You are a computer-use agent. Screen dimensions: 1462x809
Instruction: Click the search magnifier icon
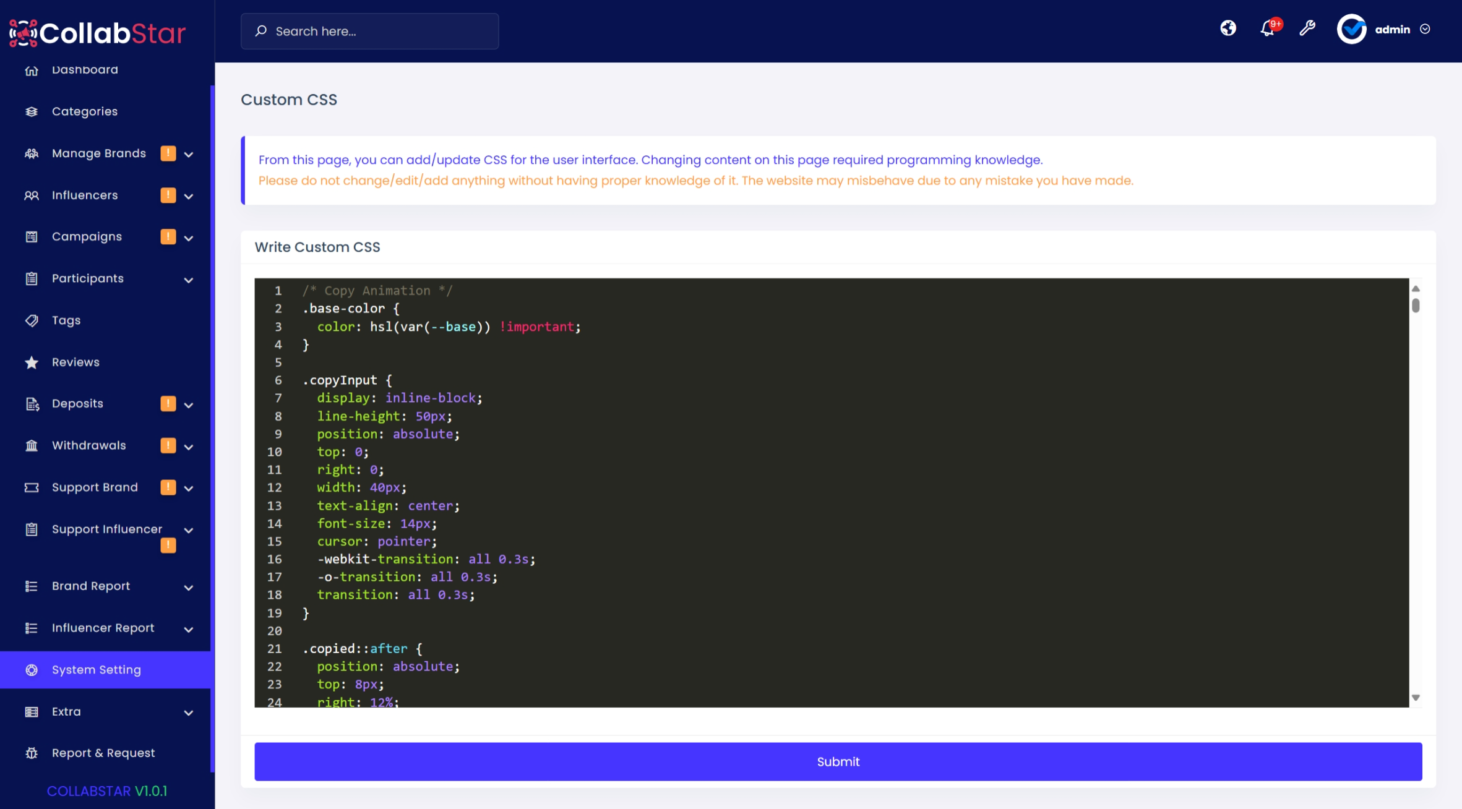coord(261,30)
